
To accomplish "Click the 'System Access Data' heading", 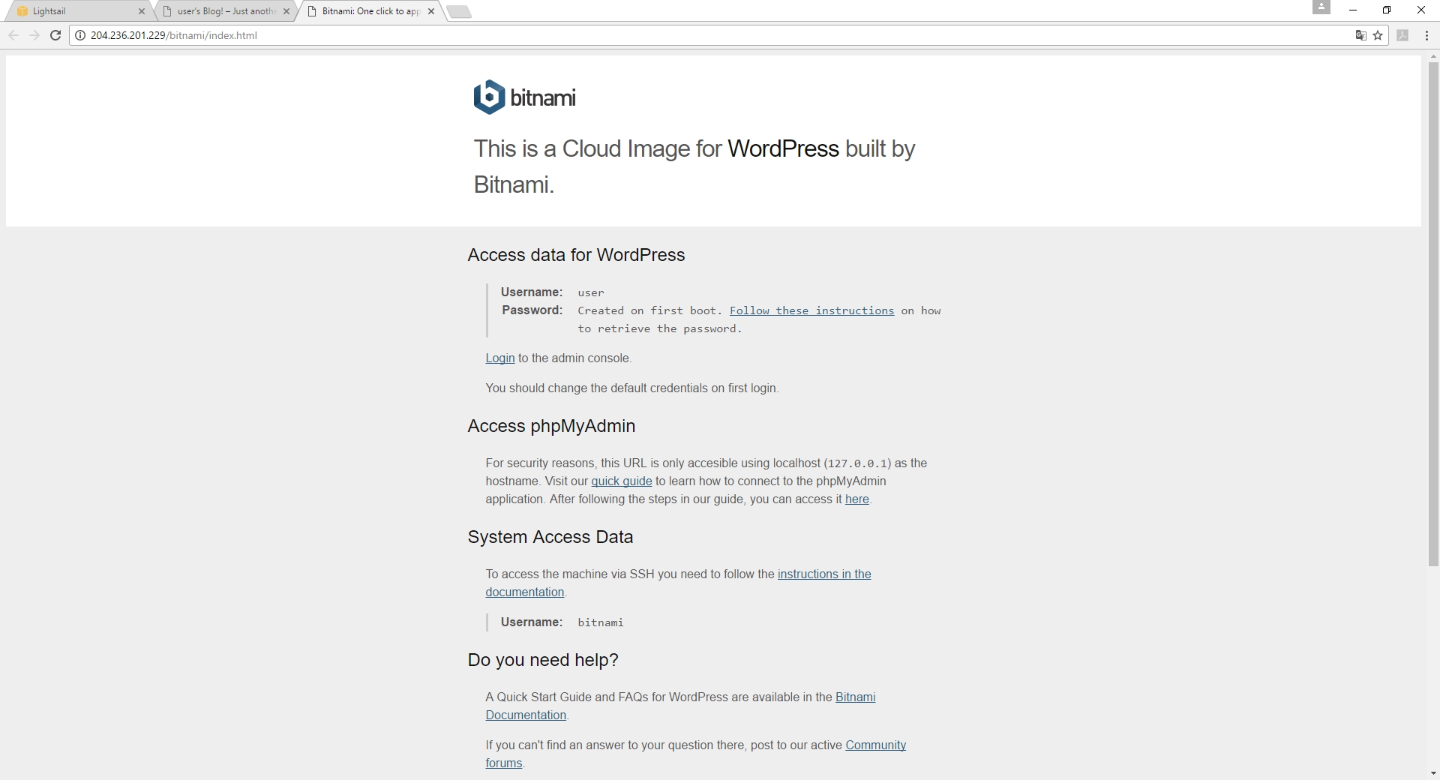I will (x=550, y=537).
